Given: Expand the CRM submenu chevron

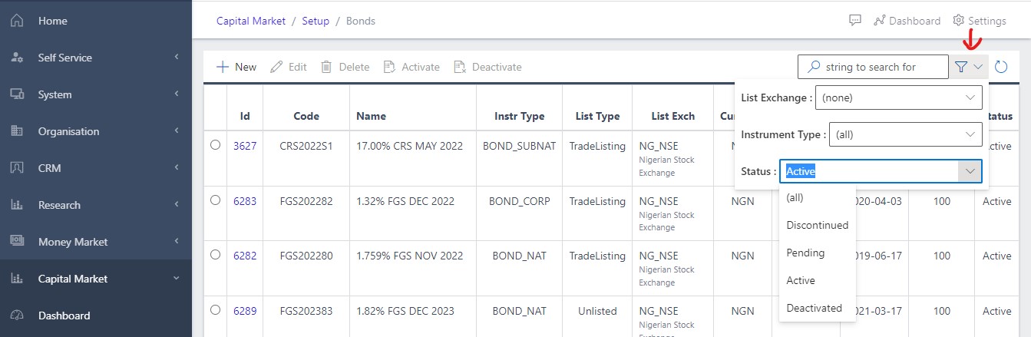Looking at the screenshot, I should click(x=177, y=168).
